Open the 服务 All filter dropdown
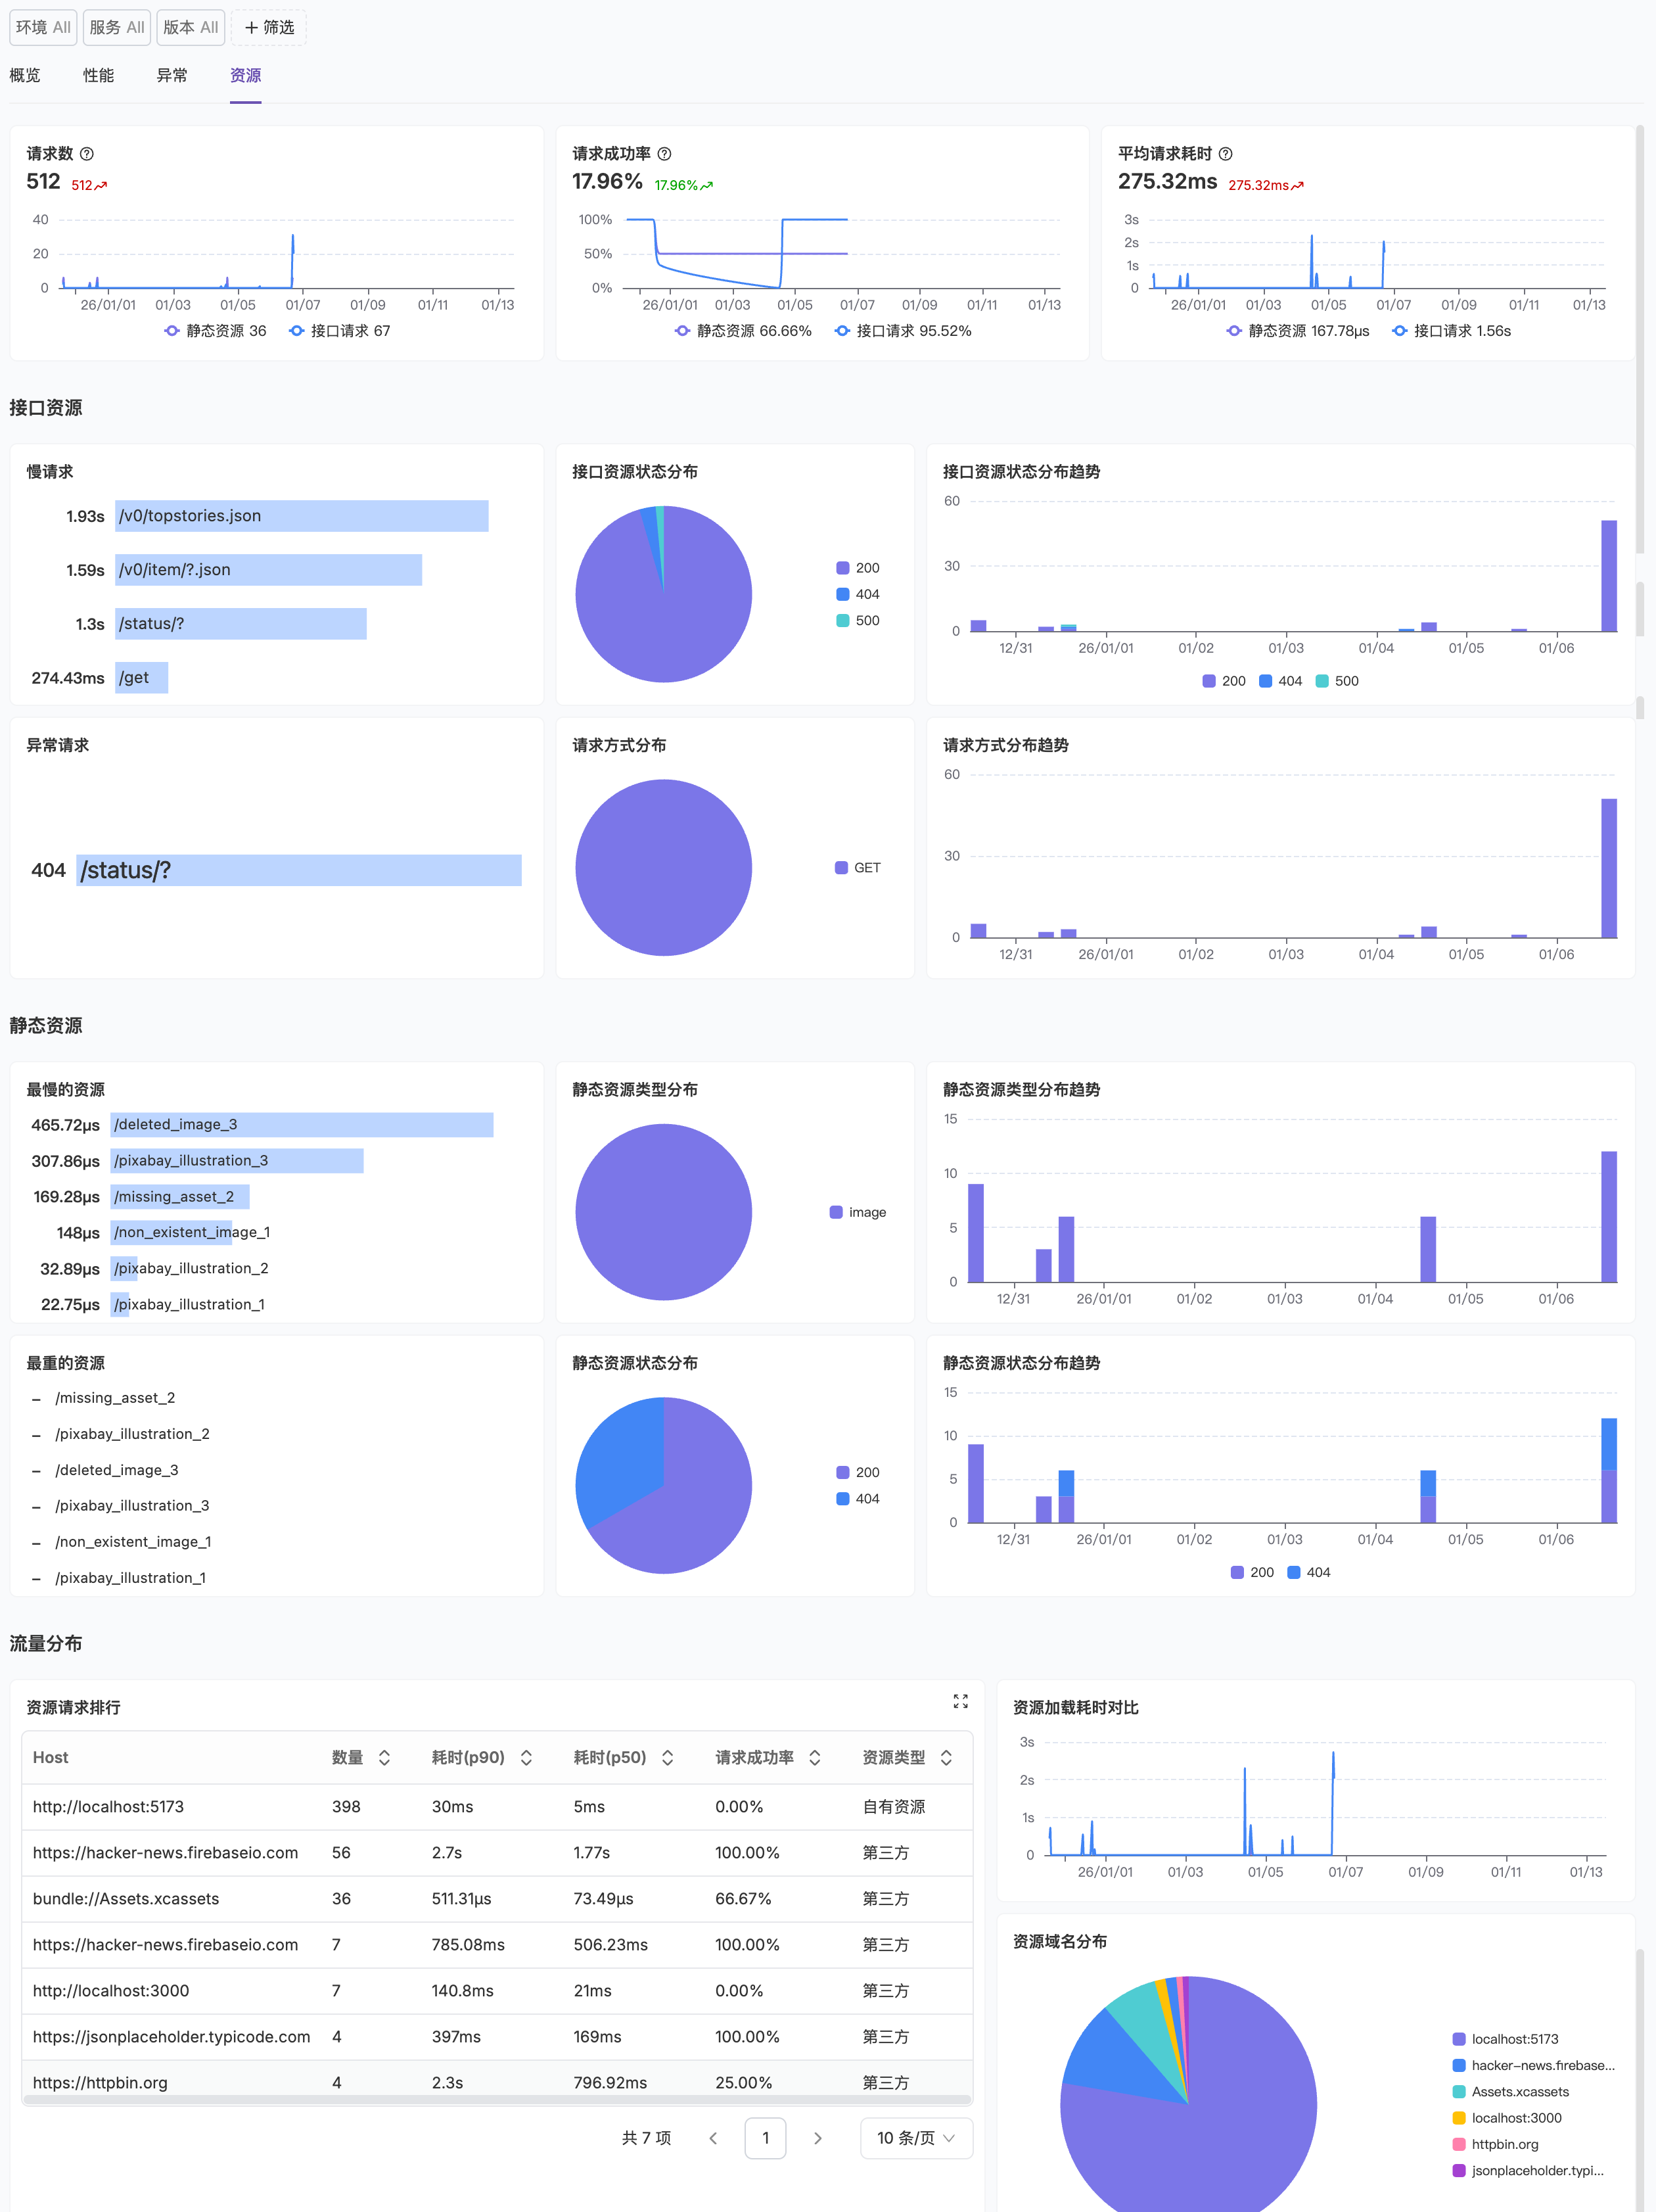The height and width of the screenshot is (2212, 1656). coord(117,28)
